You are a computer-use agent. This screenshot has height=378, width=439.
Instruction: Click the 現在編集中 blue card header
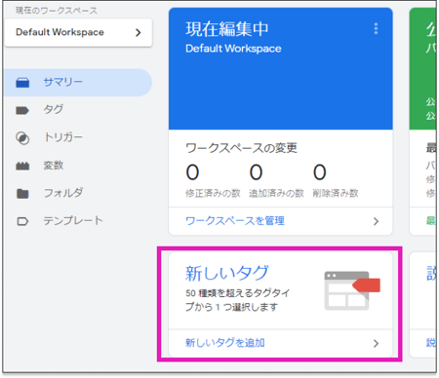click(x=281, y=69)
